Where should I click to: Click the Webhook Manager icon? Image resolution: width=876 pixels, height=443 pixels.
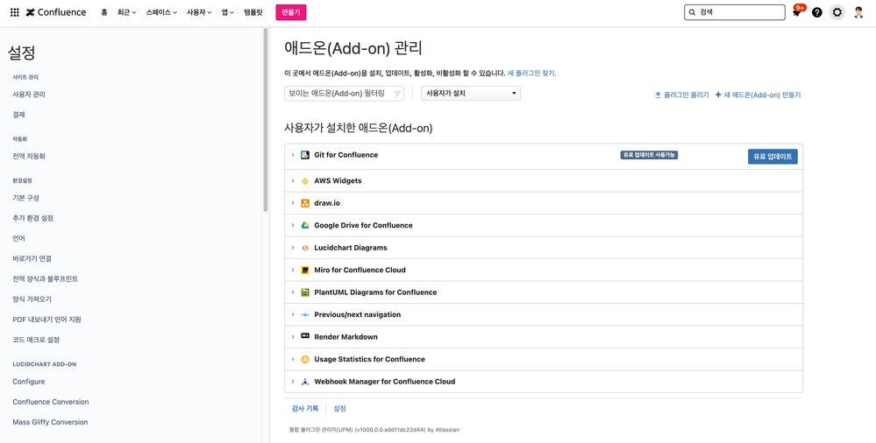click(305, 382)
